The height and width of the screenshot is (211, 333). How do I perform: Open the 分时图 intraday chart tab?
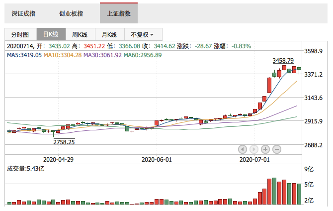pyautogui.click(x=20, y=34)
